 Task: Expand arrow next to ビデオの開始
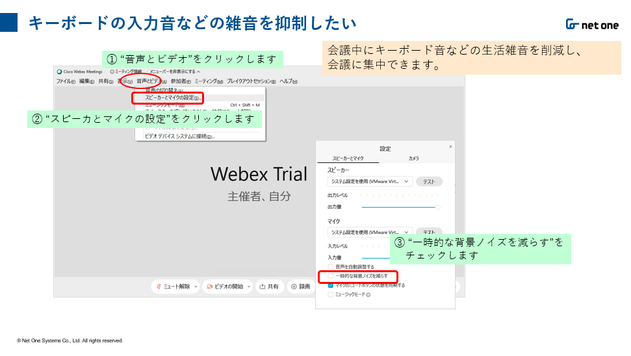point(249,286)
